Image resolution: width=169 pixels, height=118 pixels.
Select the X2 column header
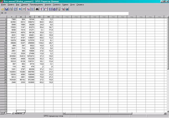(30, 17)
